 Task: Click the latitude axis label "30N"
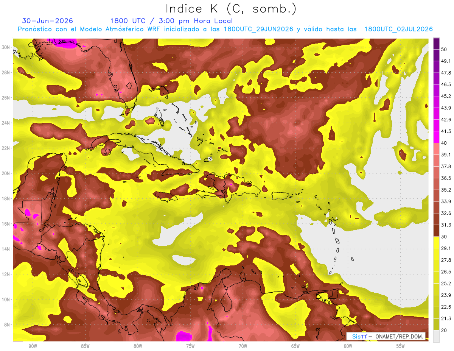tap(6, 47)
